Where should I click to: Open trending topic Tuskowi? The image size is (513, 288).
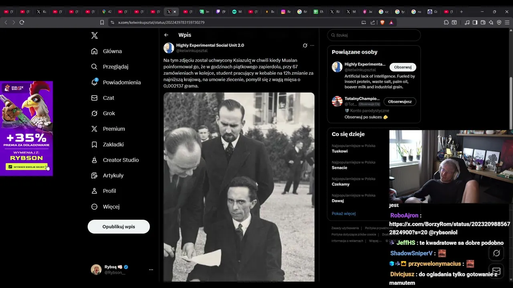[339, 151]
